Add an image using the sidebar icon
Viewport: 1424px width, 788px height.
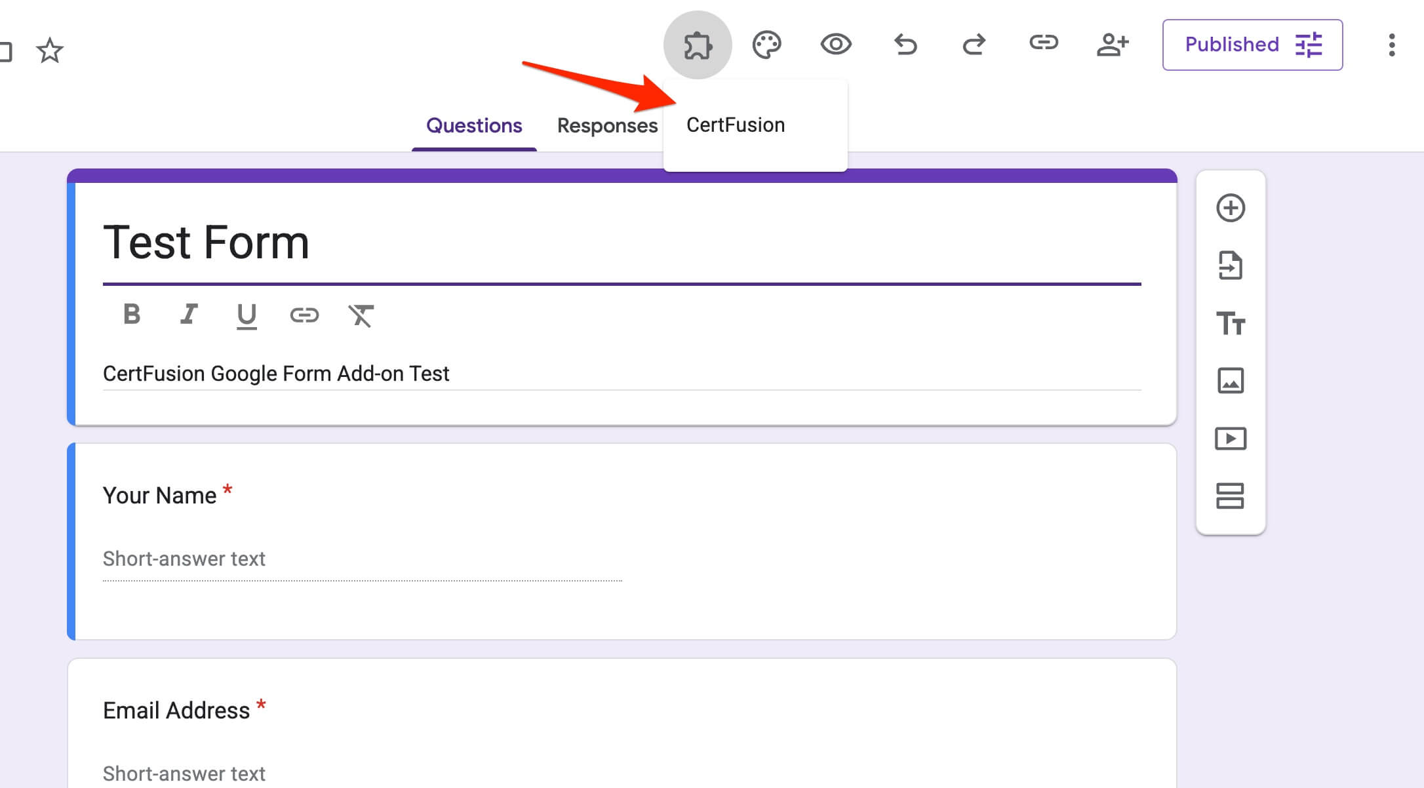tap(1231, 381)
